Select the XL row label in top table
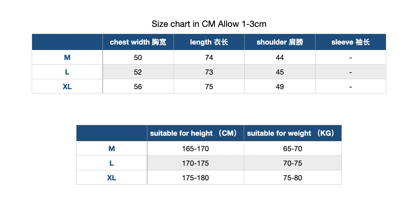Viewport: 416px width, 212px height. [x=67, y=87]
